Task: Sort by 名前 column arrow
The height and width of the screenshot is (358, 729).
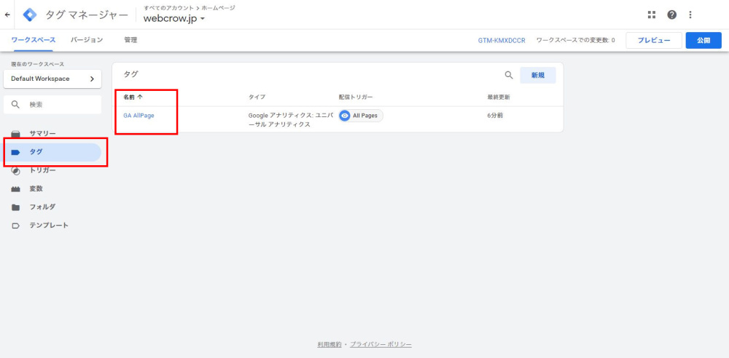Action: [x=139, y=97]
